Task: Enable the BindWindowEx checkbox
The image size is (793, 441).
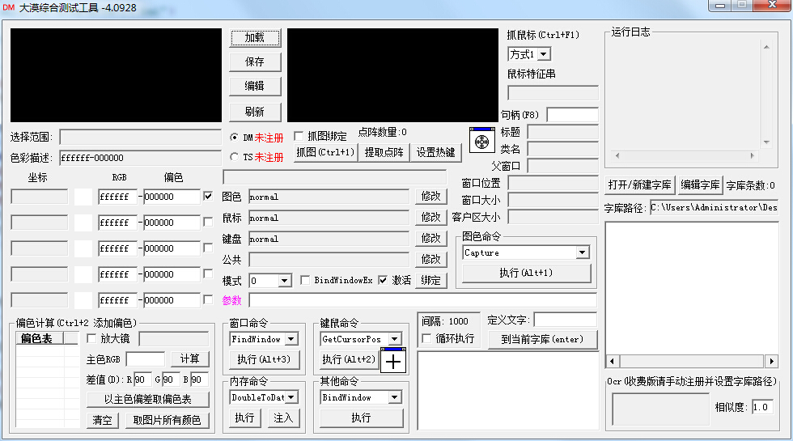Action: click(305, 280)
